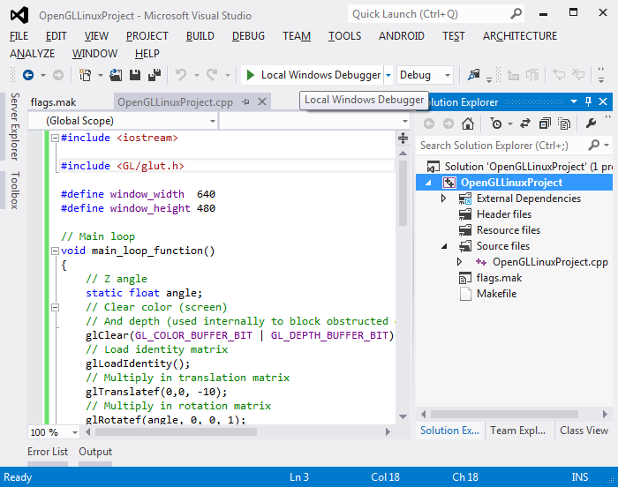Click the Solution Explorer Forward icon

tap(448, 124)
